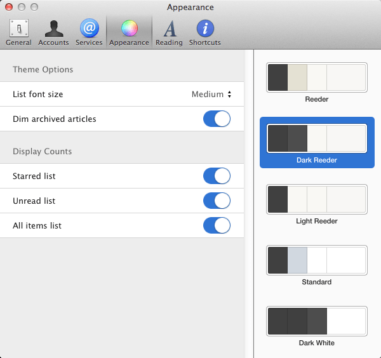Switch to the Shortcuts tab label

(x=205, y=43)
